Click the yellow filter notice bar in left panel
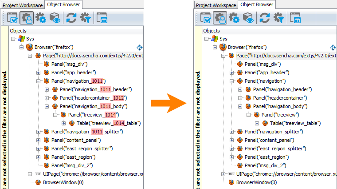The image size is (337, 189). click(x=4, y=108)
